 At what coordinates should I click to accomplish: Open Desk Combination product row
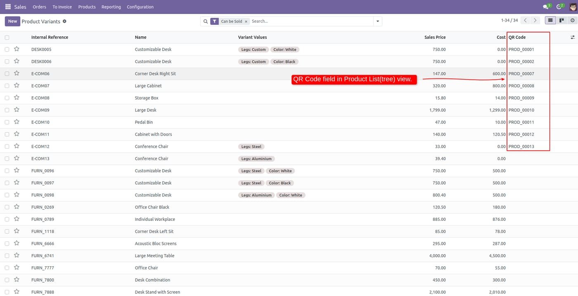(152, 280)
